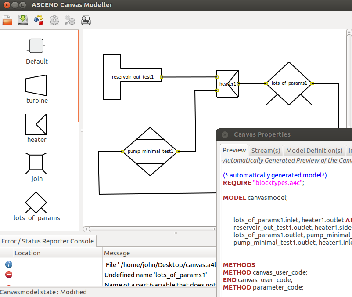Click the Message column header
The width and height of the screenshot is (352, 297).
pos(117,253)
